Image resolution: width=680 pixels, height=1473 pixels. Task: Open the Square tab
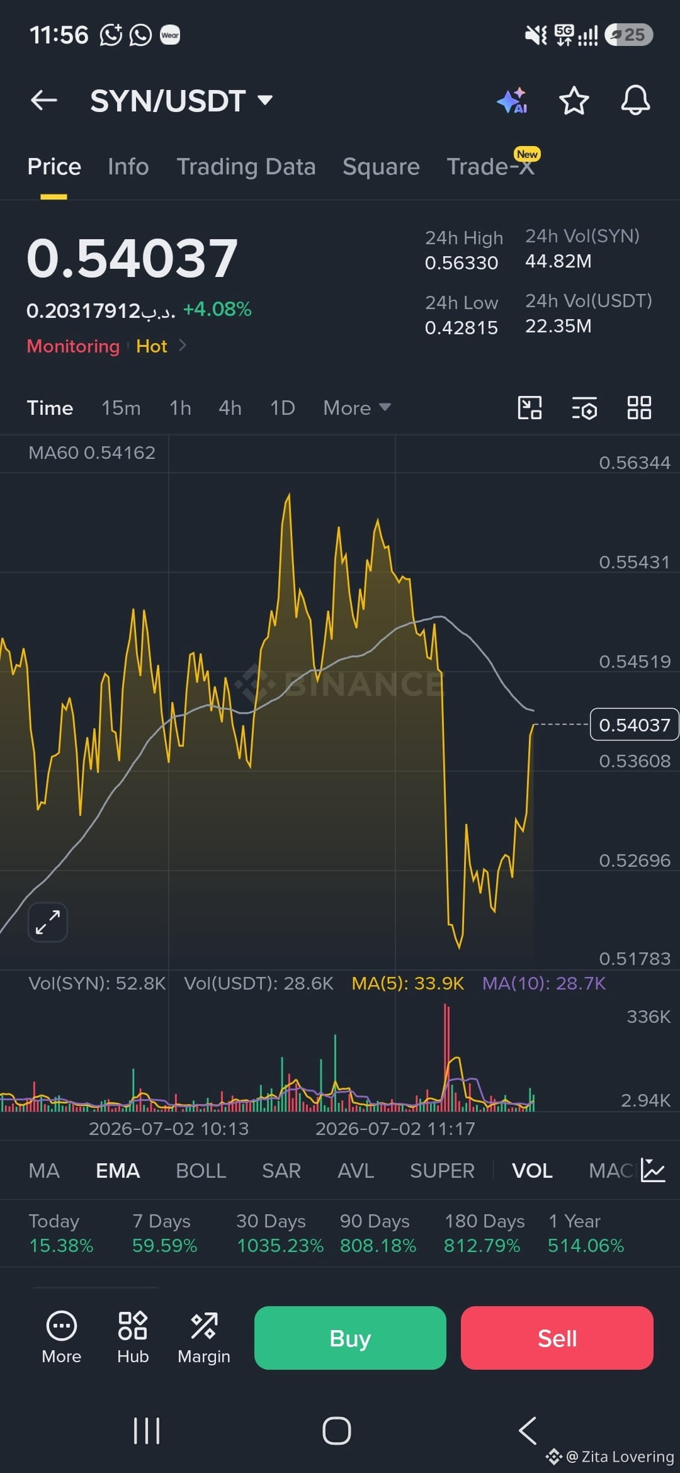pyautogui.click(x=381, y=167)
